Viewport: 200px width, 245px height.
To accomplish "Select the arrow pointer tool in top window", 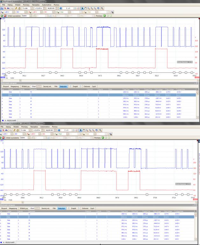I will [82, 8].
